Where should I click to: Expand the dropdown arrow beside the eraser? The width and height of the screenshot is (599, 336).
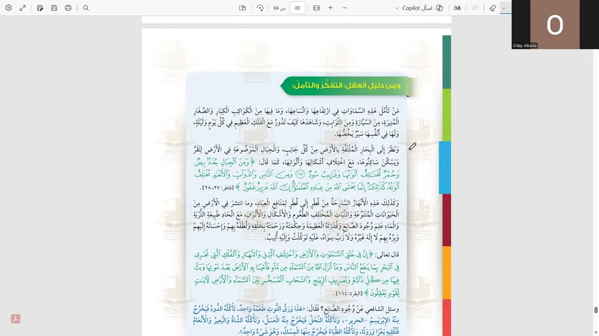(x=504, y=8)
